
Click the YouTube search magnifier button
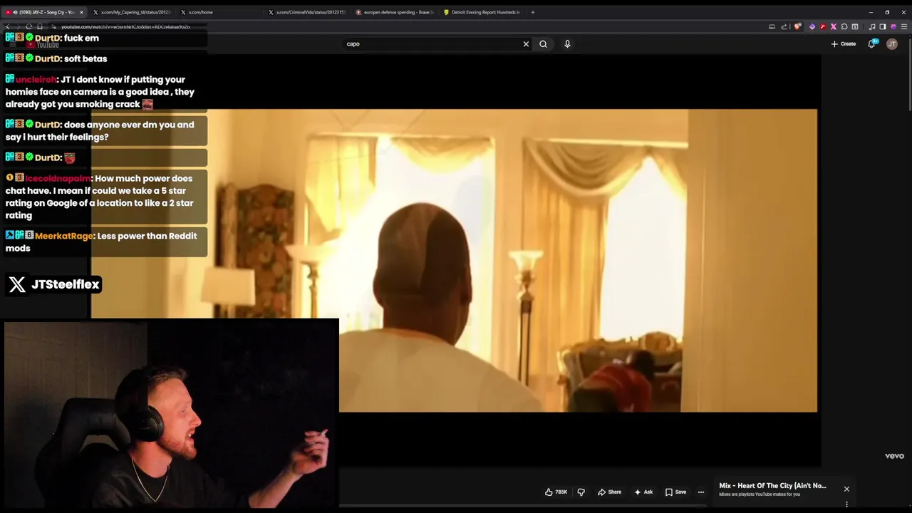543,43
